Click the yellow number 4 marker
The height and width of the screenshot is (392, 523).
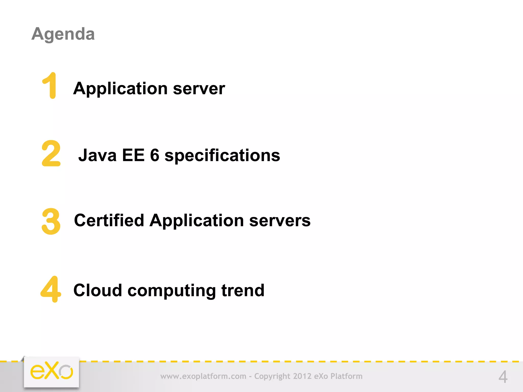pyautogui.click(x=51, y=289)
